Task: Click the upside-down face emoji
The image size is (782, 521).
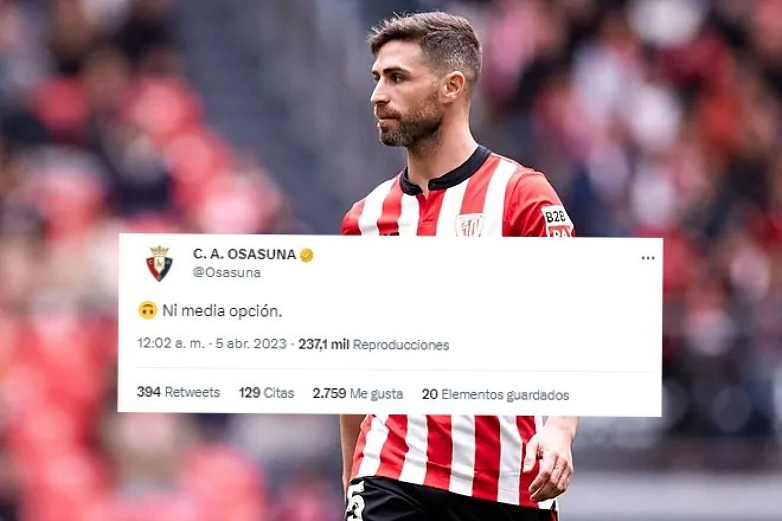Action: 148,310
